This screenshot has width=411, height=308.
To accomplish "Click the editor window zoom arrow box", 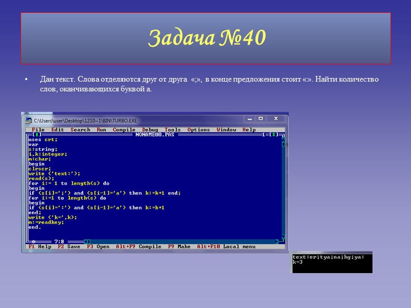I will [x=274, y=134].
